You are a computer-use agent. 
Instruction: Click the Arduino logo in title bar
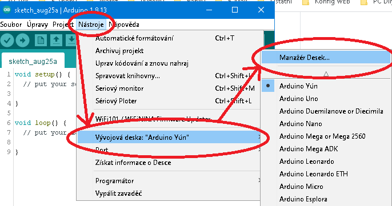tap(7, 10)
